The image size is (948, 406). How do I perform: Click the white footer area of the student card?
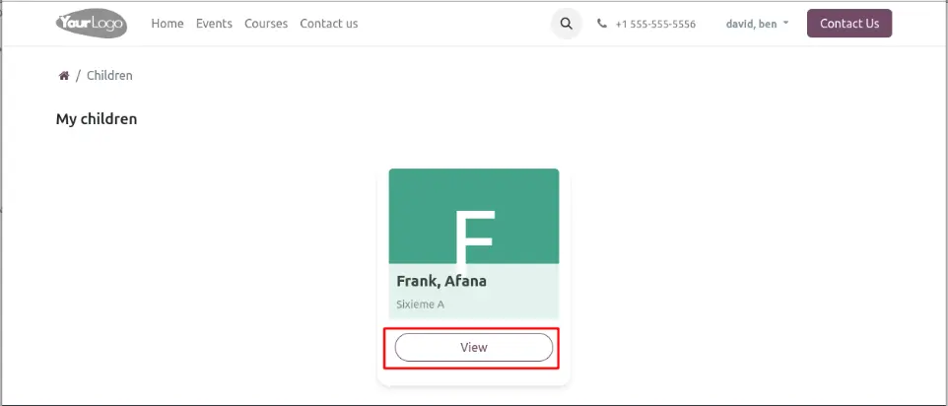point(473,374)
